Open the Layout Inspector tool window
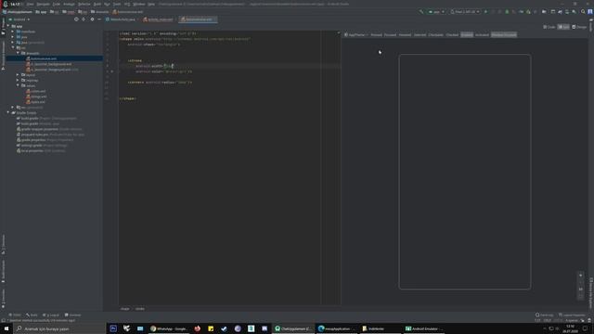594x334 pixels. coord(572,315)
